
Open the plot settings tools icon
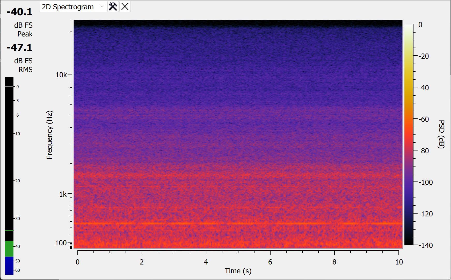point(113,7)
